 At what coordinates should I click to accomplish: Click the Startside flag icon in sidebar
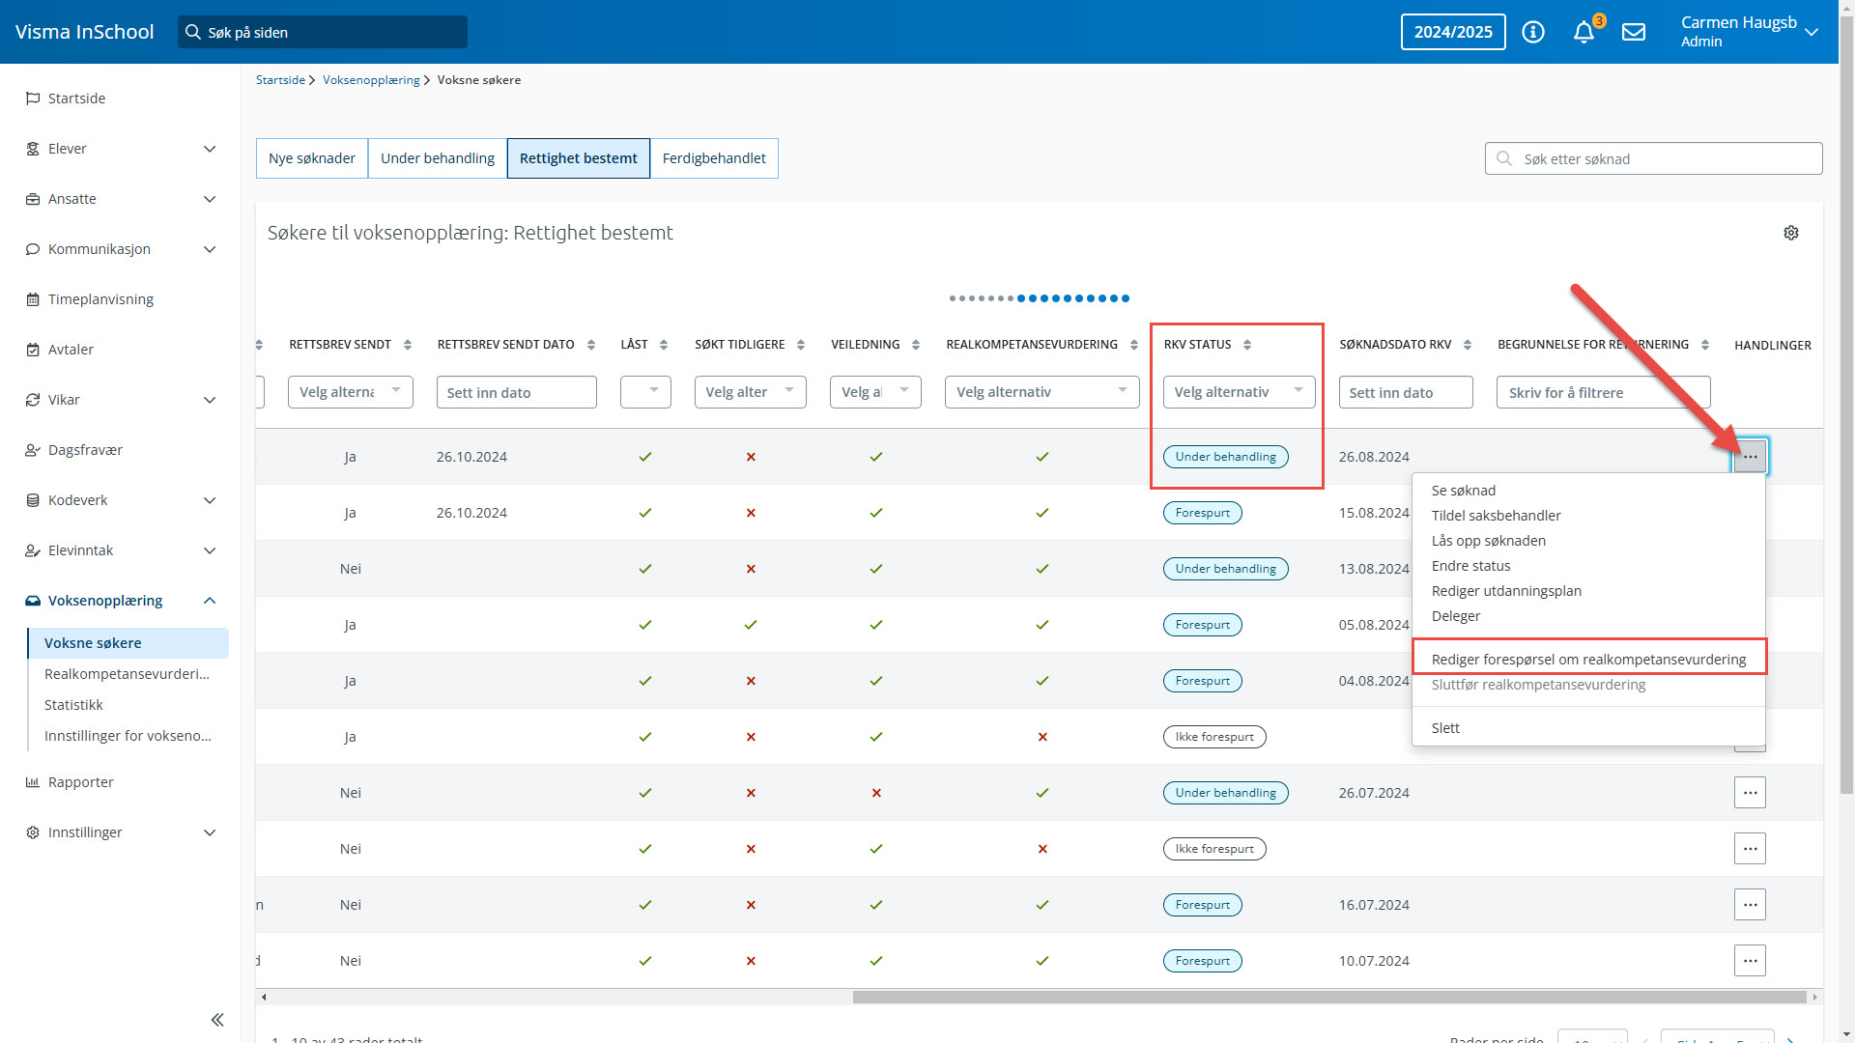[x=33, y=99]
